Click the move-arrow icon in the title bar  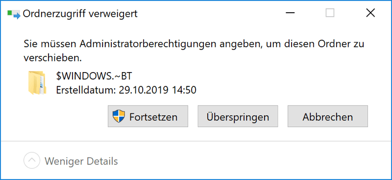click(x=14, y=14)
